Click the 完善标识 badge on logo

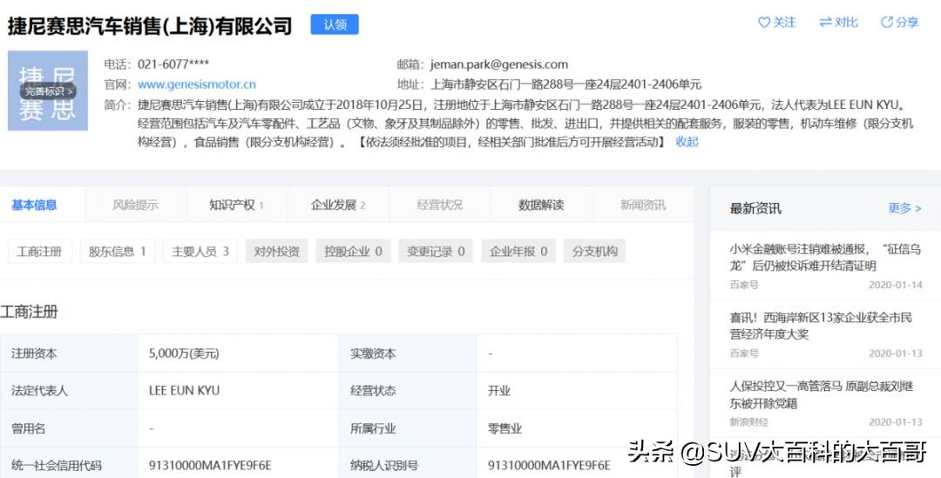tap(48, 91)
